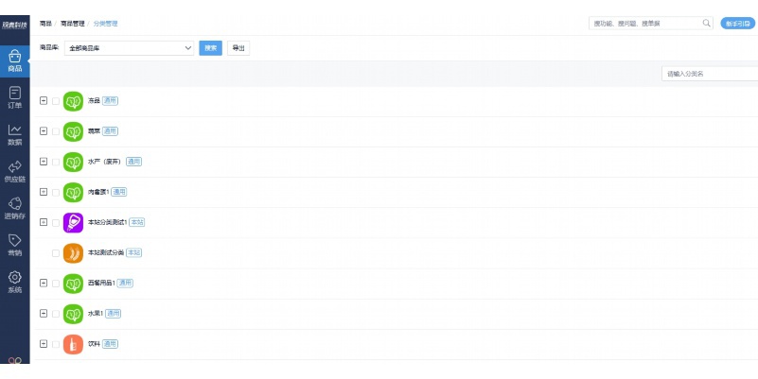Open the 全部商品库 dropdown

(129, 48)
